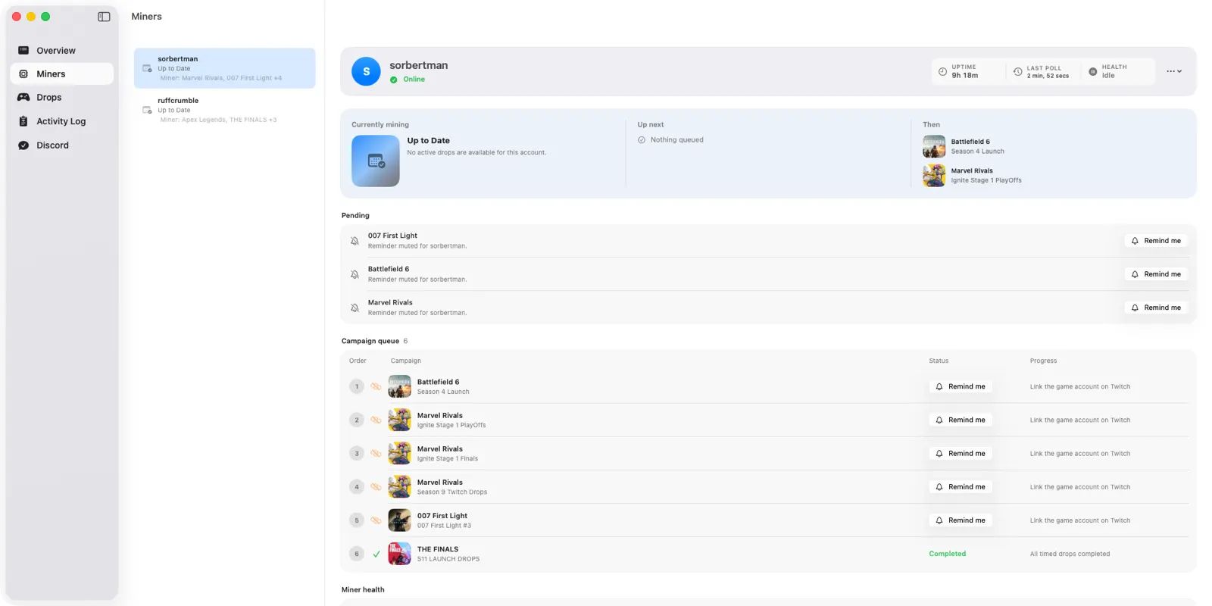Open the Activity Log

[62, 121]
